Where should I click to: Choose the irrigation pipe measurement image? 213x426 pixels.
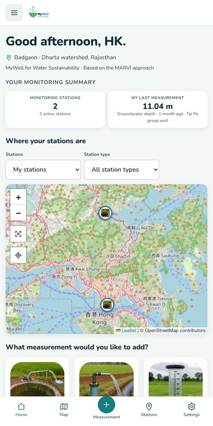tap(106, 379)
